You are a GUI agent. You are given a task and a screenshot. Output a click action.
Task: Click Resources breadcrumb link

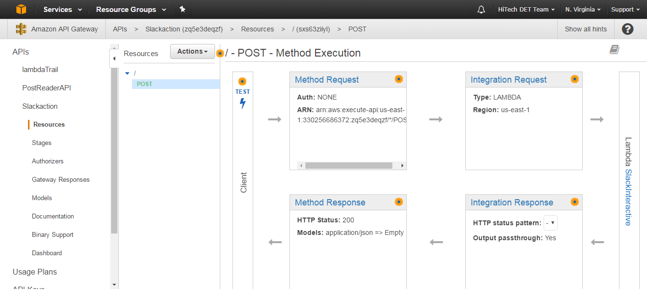click(258, 29)
